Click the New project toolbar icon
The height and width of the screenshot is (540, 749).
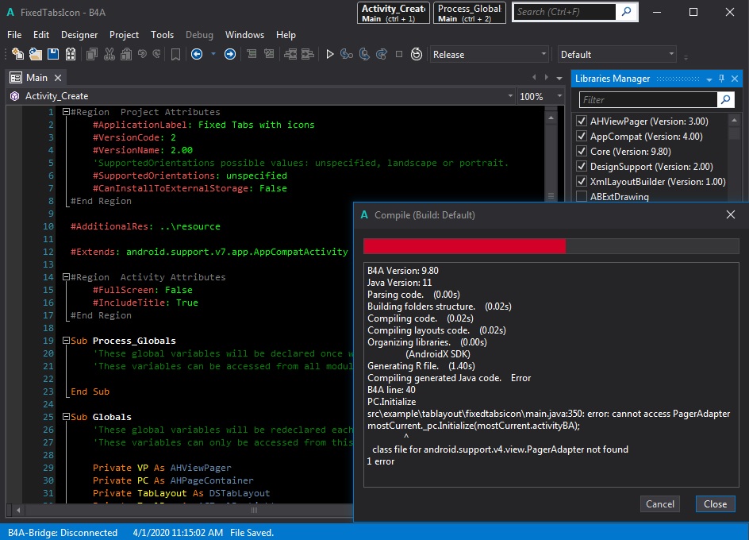pos(18,54)
